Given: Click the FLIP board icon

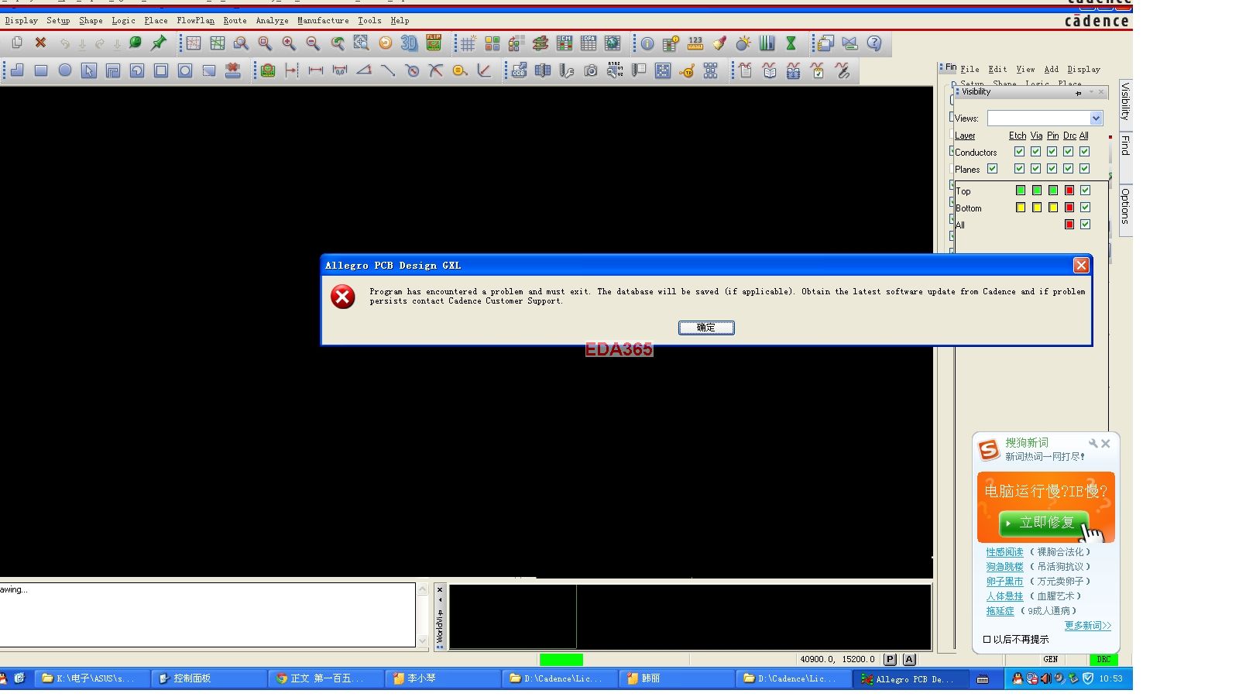Looking at the screenshot, I should (434, 43).
